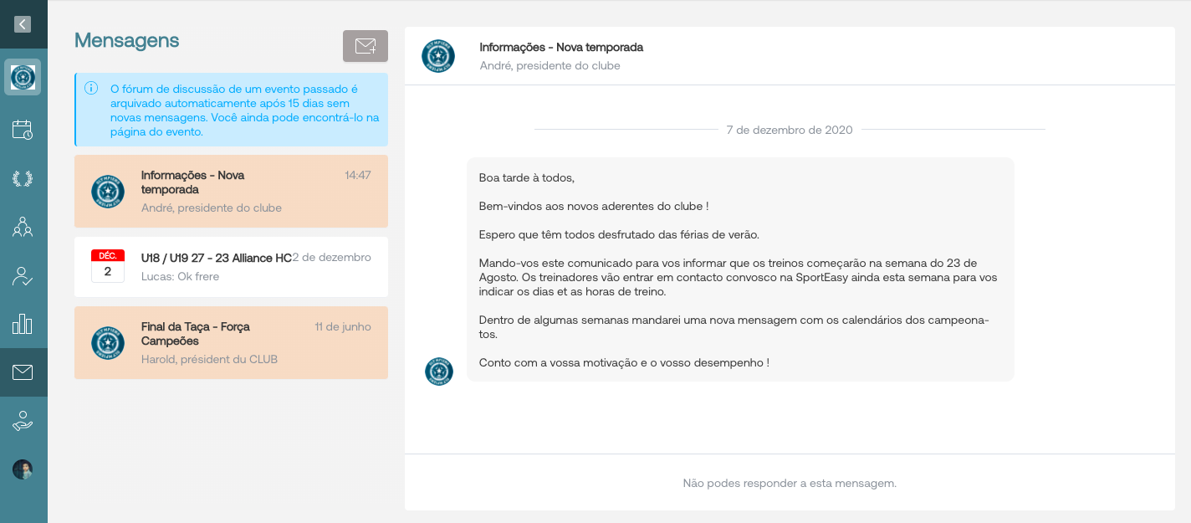The width and height of the screenshot is (1191, 523).
Task: Open the calendar icon in sidebar
Action: 23,130
